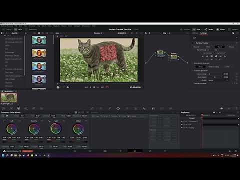Open the Fusion menu
Image resolution: width=240 pixels, height=180 pixels.
tap(64, 26)
